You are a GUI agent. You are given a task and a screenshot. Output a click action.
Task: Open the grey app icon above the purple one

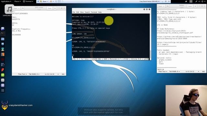[x=3, y=80]
